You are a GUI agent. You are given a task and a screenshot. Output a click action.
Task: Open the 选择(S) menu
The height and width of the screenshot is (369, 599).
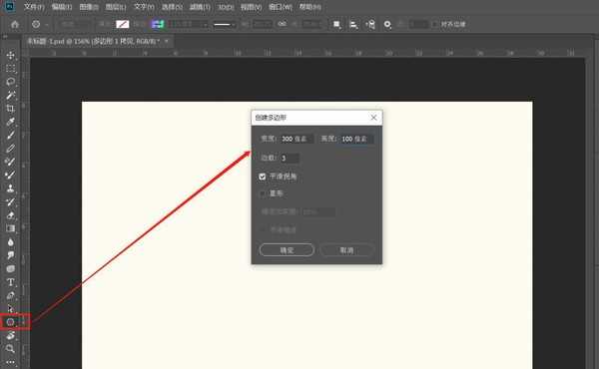point(172,7)
